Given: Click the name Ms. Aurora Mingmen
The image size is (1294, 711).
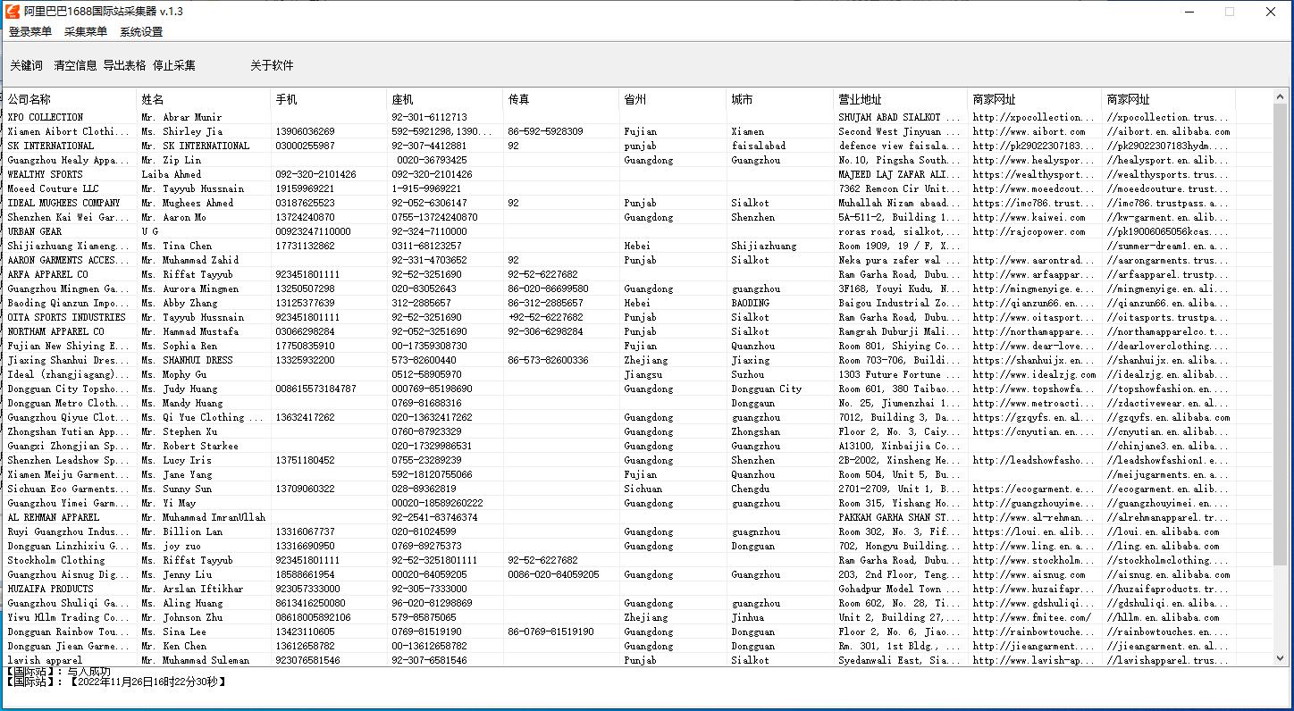Looking at the screenshot, I should [x=189, y=289].
